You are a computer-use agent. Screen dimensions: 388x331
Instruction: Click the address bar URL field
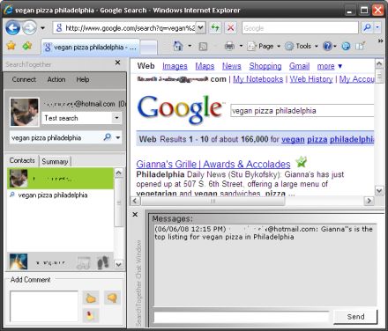pos(125,28)
